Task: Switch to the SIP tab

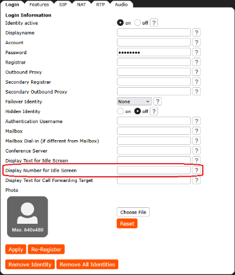Action: 63,5
